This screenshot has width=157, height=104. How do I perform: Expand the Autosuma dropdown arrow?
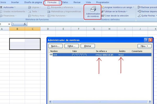tap(15, 7)
